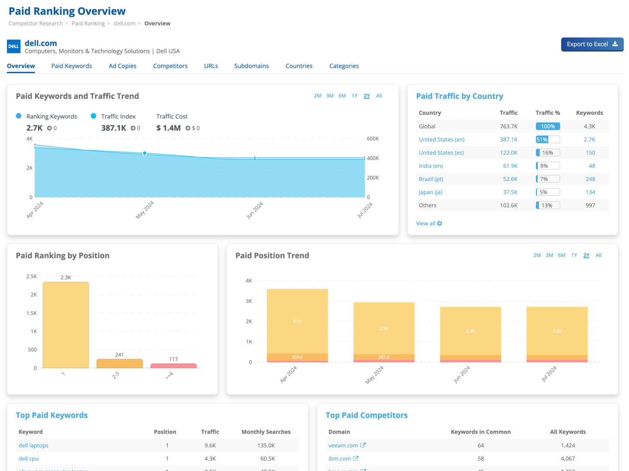Click the May 2024 point on trend chart

(x=145, y=154)
